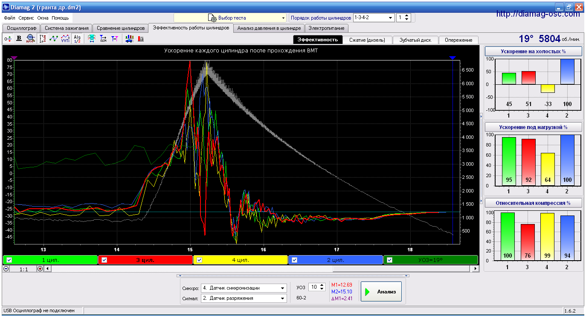This screenshot has width=586, height=316.
Task: Toggle the 4 цил. checkbox
Action: [x=199, y=260]
